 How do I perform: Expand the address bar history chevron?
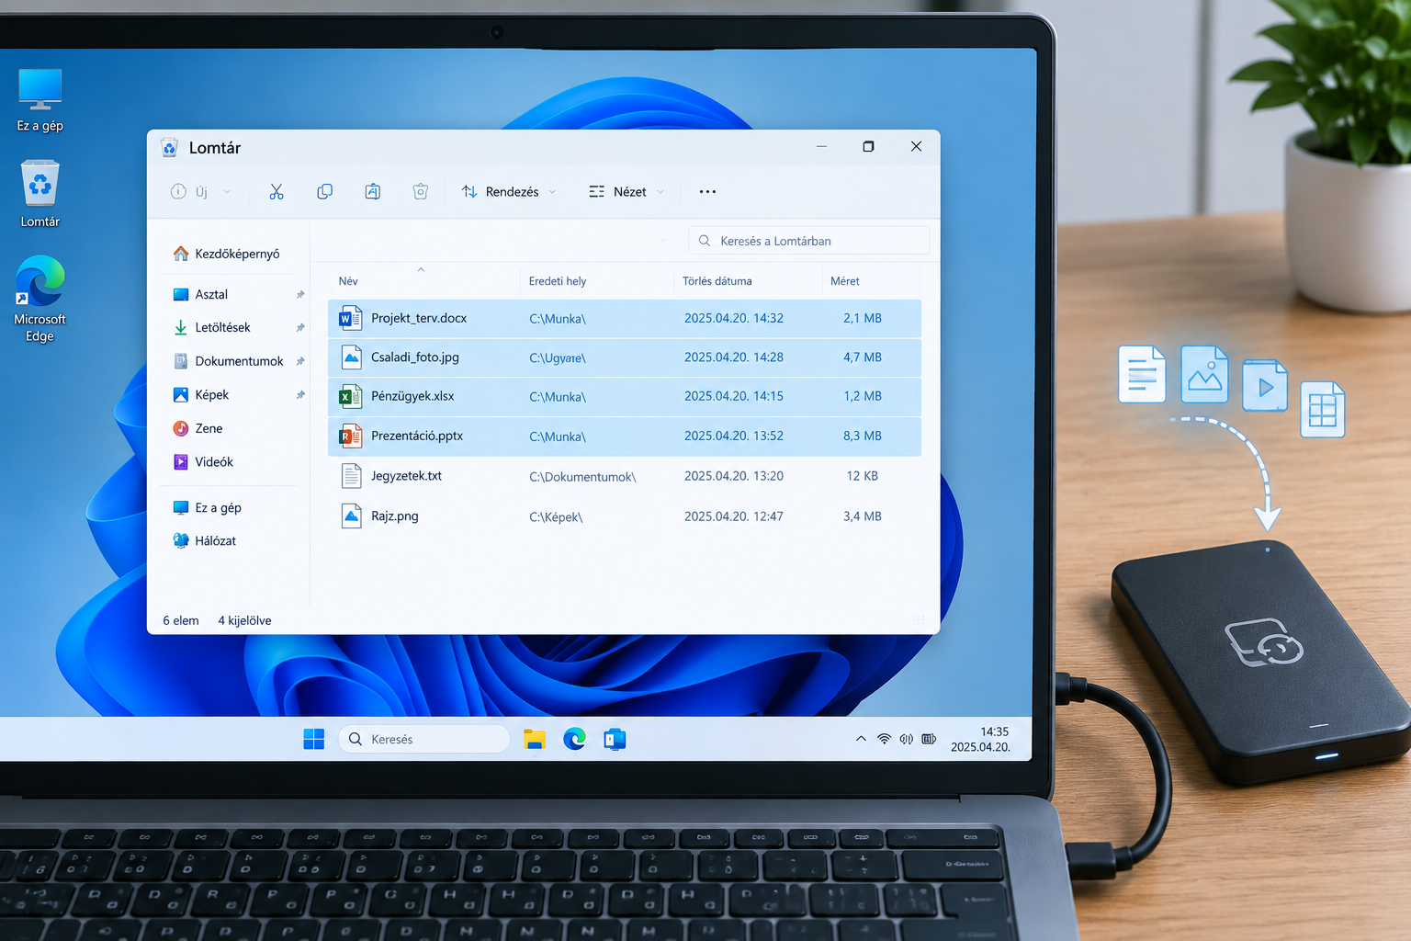(664, 241)
